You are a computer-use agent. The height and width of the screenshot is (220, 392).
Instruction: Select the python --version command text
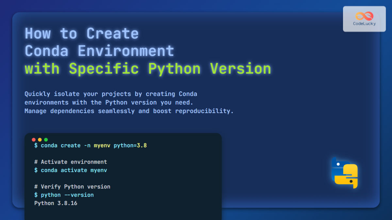[64, 195]
